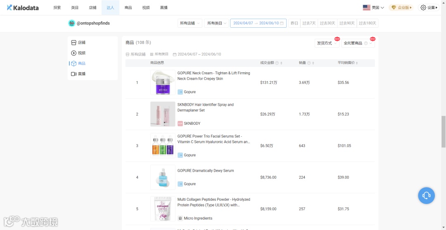Click the Kalodata logo

click(x=23, y=8)
